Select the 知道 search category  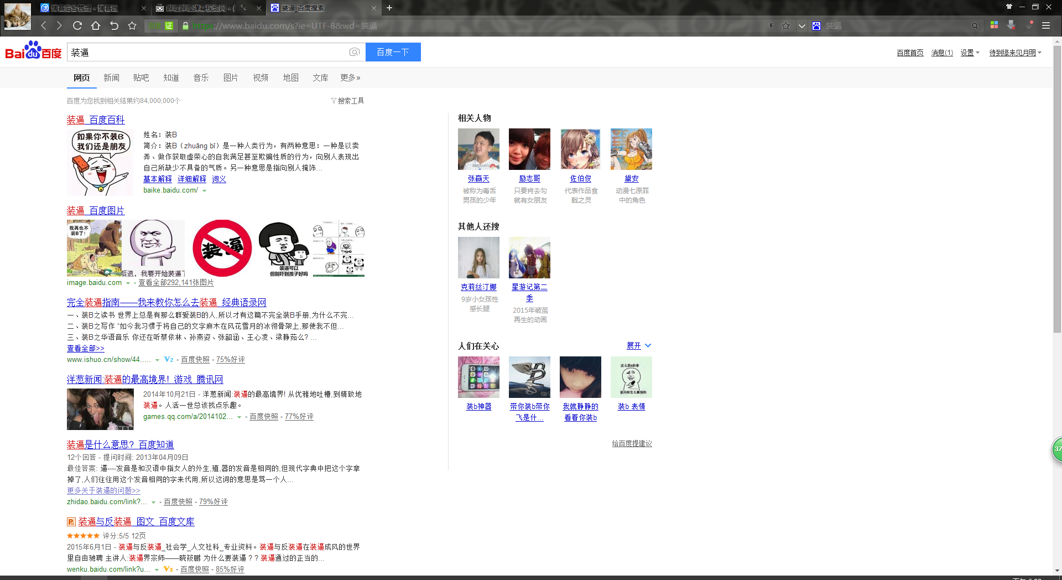171,77
